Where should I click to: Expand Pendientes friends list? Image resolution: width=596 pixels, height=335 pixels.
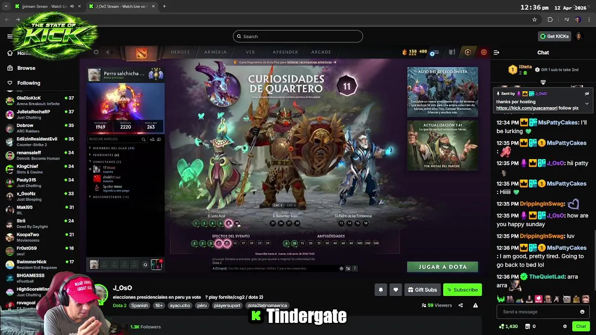(x=104, y=155)
